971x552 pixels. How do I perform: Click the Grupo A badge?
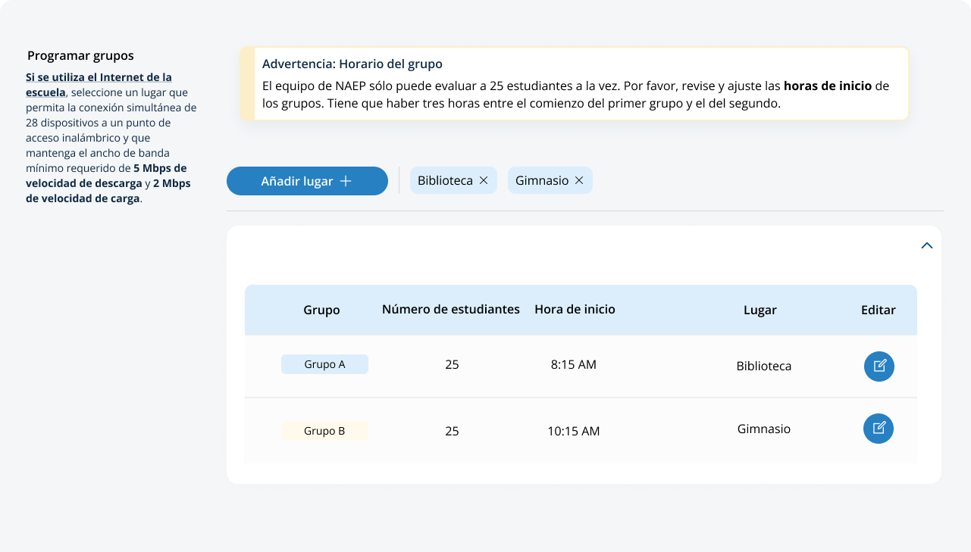(324, 364)
